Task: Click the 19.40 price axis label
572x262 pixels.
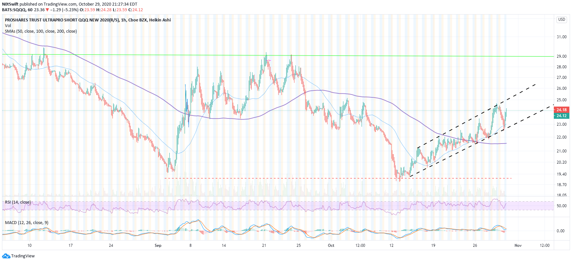Action: 561,174
